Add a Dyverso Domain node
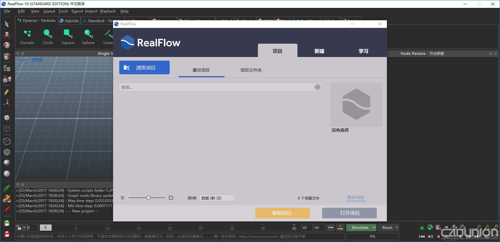This screenshot has height=242, width=500. tap(27, 37)
